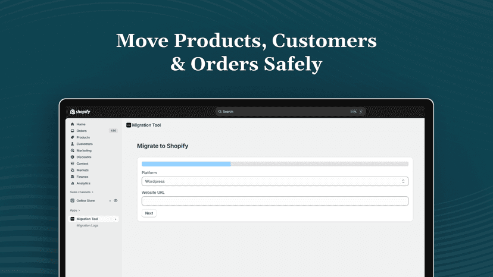Go to Products in sidebar
This screenshot has width=493, height=277.
coord(83,137)
